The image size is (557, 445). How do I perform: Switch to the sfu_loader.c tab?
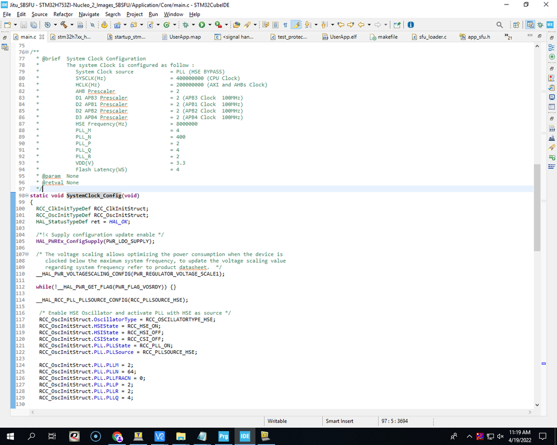pyautogui.click(x=429, y=37)
